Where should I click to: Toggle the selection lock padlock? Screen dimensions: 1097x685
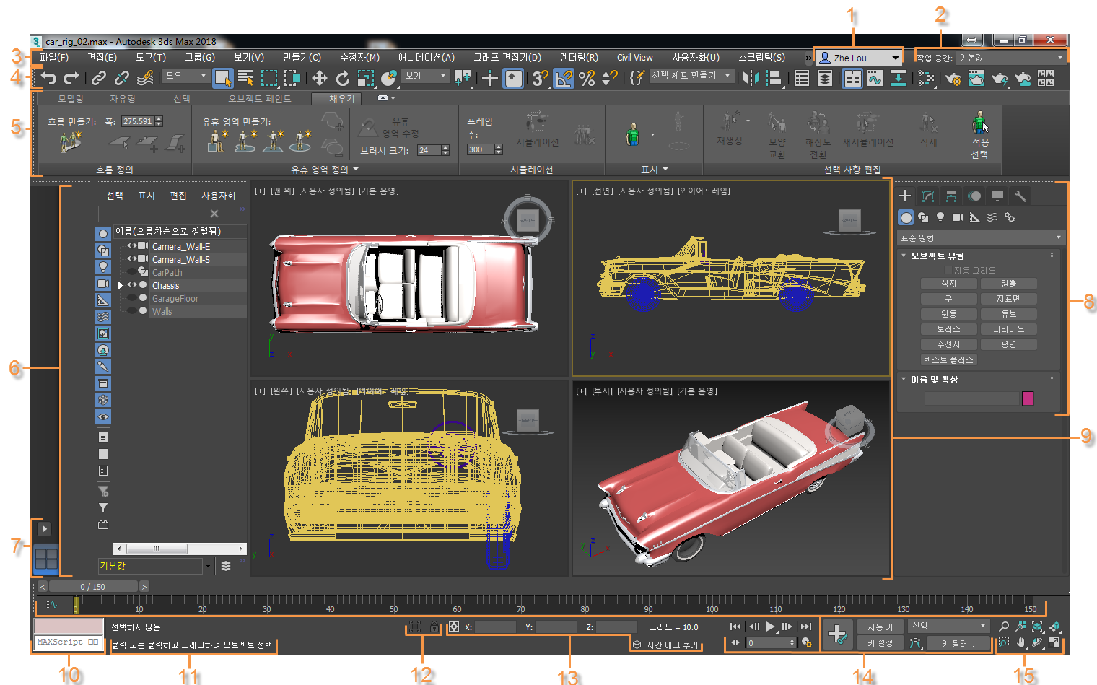tap(434, 627)
